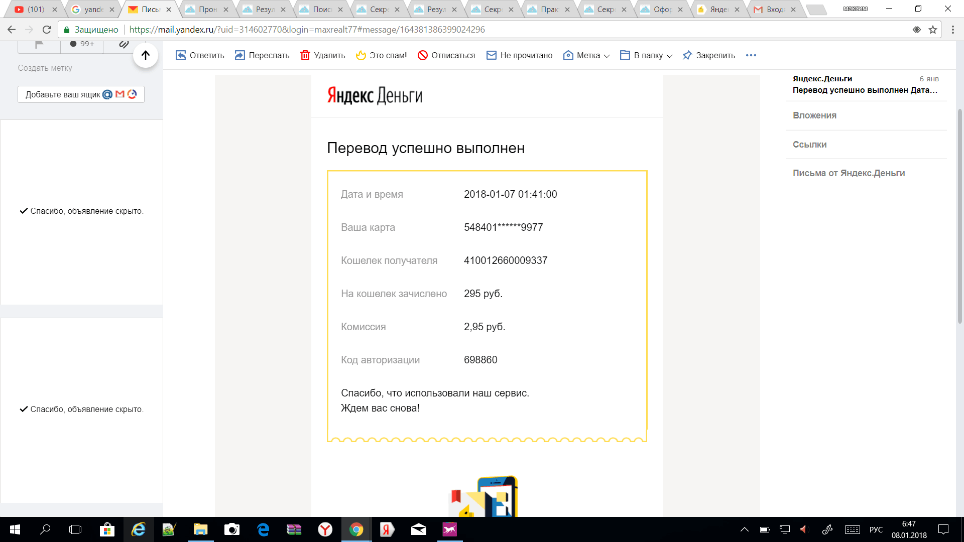Switch to the Прон browser tab
Screen dimensions: 964x542
point(207,10)
